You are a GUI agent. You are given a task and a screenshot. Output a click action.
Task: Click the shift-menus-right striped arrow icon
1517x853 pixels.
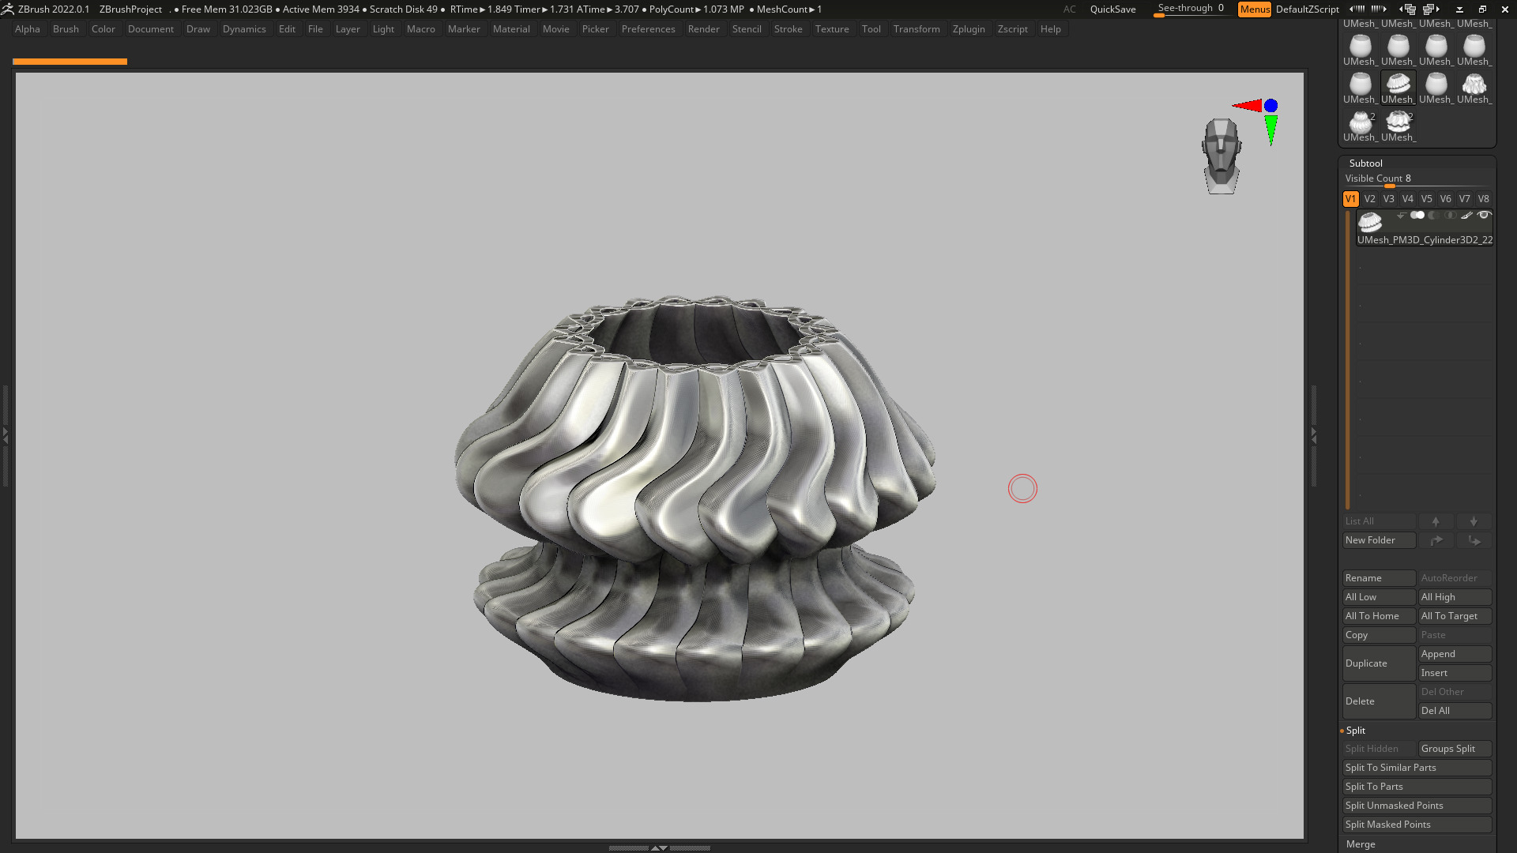click(x=1380, y=9)
